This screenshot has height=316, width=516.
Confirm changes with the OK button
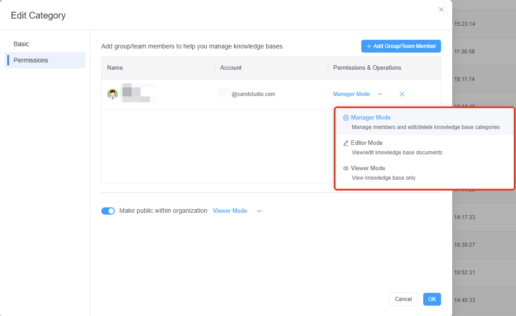[x=432, y=299]
